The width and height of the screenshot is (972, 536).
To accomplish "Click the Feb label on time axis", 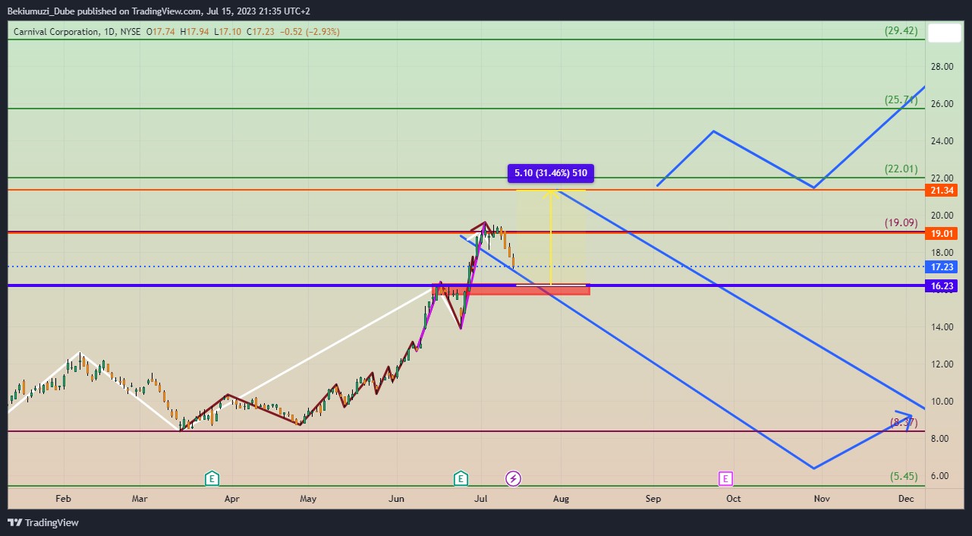I will pyautogui.click(x=63, y=499).
